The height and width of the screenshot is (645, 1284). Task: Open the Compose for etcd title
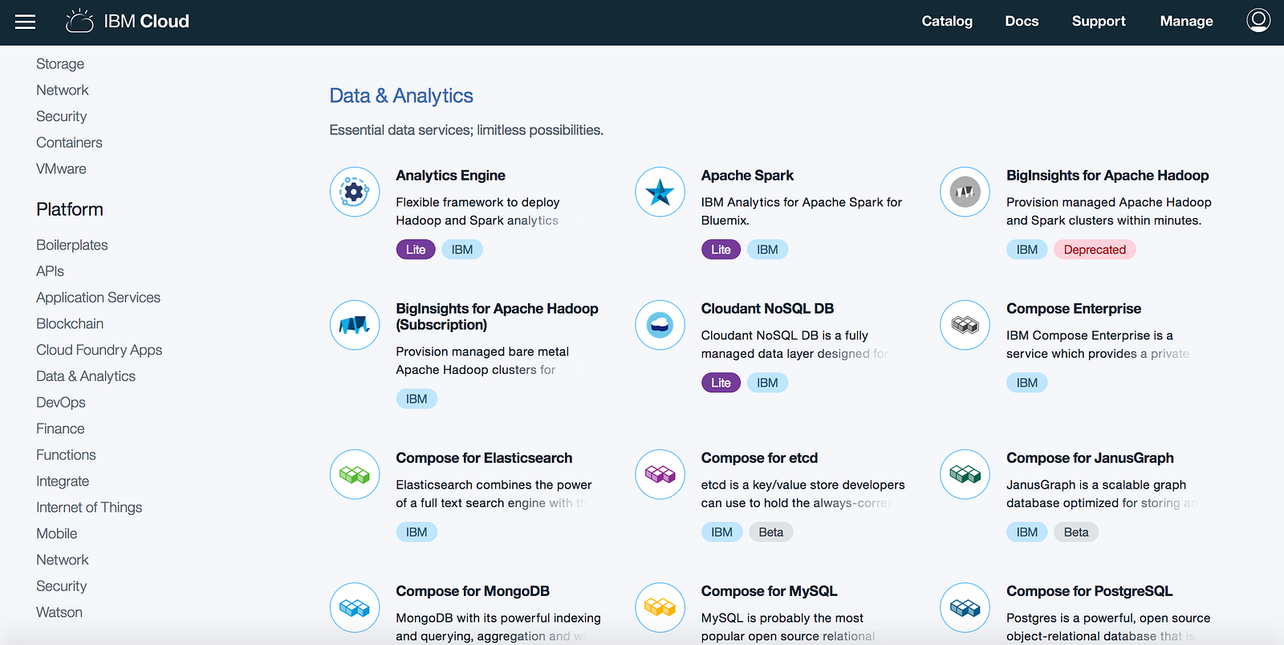pyautogui.click(x=759, y=458)
